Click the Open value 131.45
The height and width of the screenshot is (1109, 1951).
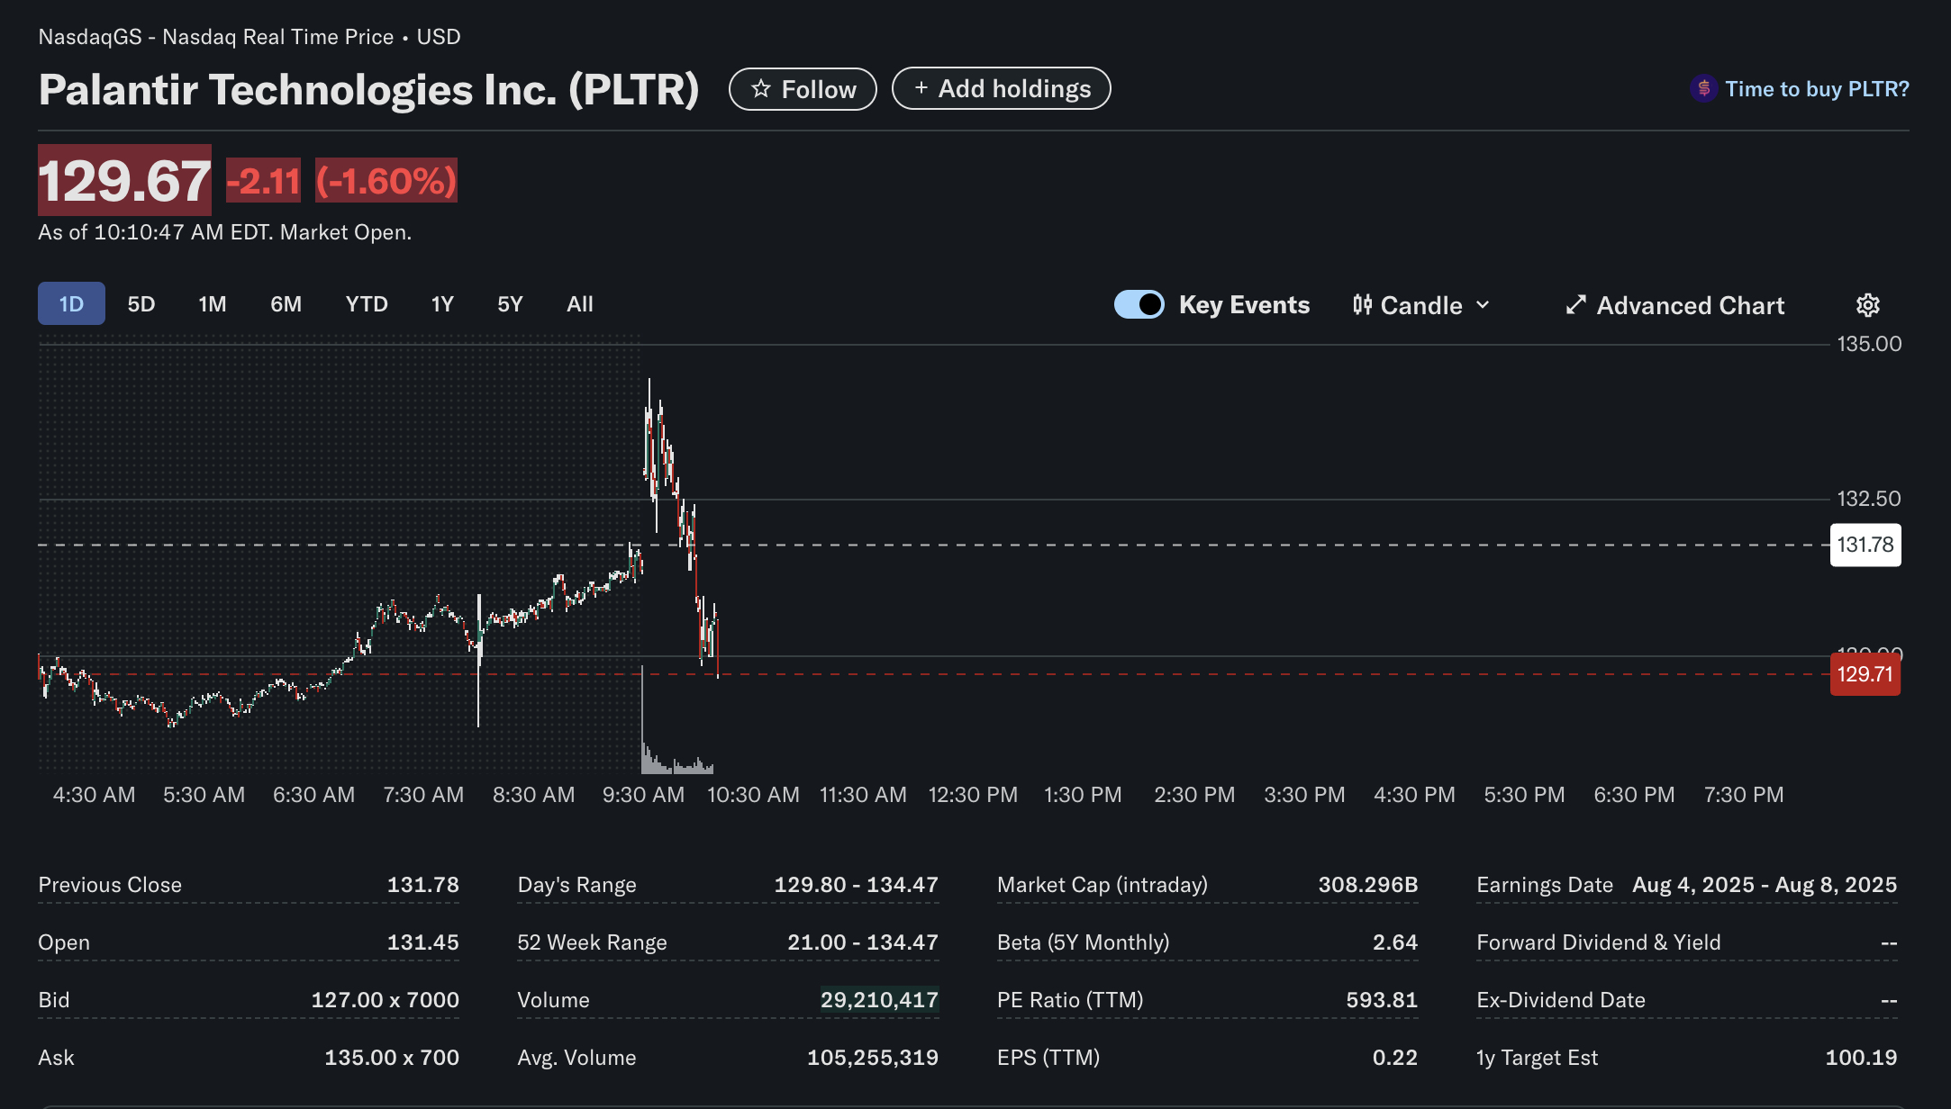coord(422,942)
